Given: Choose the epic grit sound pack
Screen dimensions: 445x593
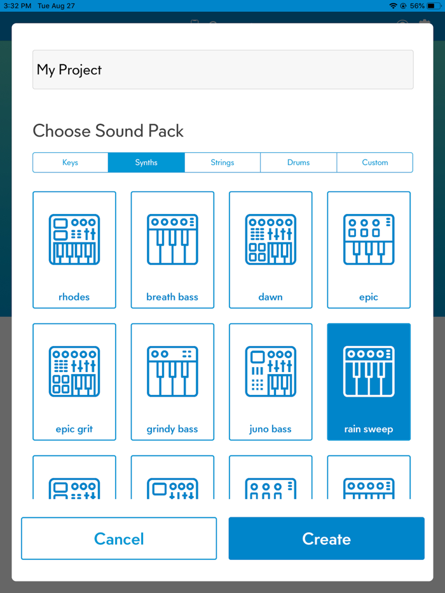Looking at the screenshot, I should click(74, 382).
